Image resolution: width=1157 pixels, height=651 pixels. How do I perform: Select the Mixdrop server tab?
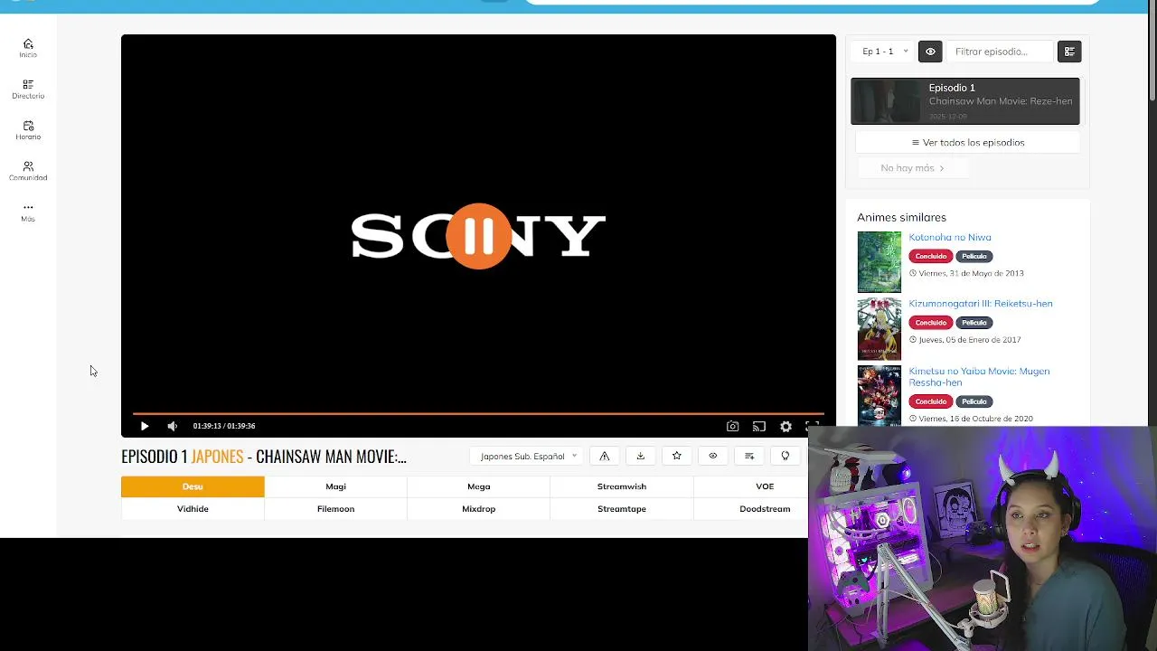tap(479, 509)
